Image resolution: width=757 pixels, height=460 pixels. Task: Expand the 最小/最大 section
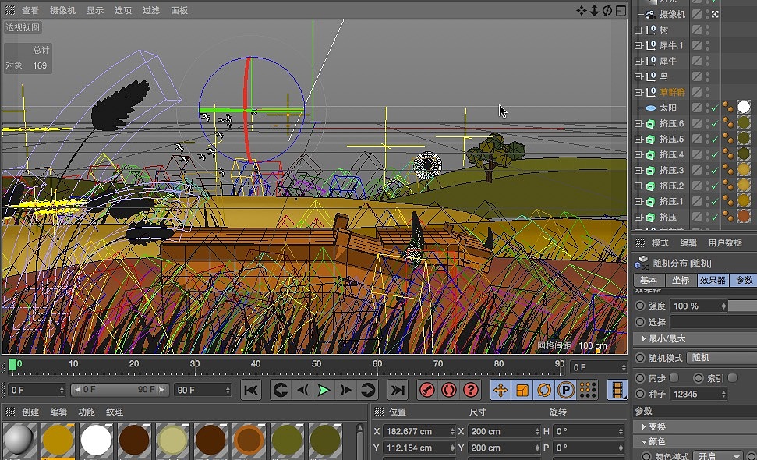[644, 339]
